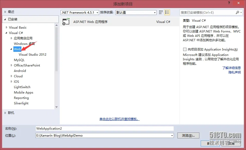Select the Silverlight category
The height and width of the screenshot is (150, 246).
tap(21, 103)
